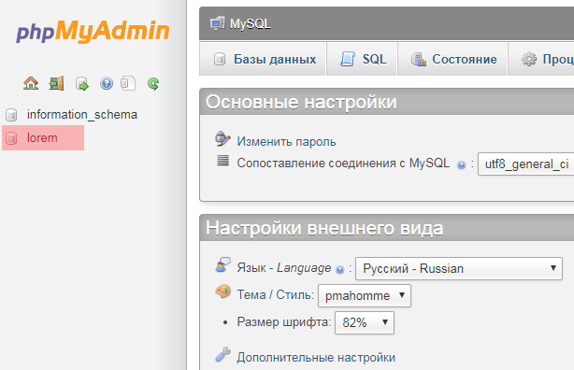Image resolution: width=574 pixels, height=370 pixels.
Task: Open the query window icon
Action: [81, 83]
